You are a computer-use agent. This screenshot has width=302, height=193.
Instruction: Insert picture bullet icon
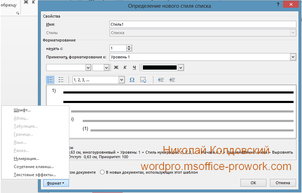(x=143, y=80)
